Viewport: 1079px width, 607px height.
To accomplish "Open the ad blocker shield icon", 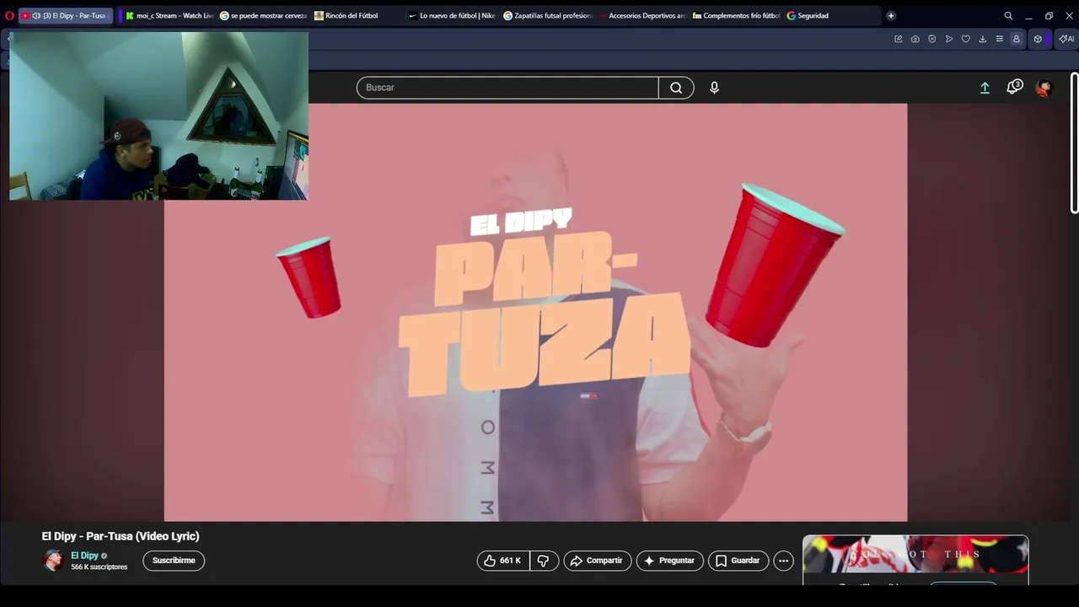I will (x=932, y=39).
